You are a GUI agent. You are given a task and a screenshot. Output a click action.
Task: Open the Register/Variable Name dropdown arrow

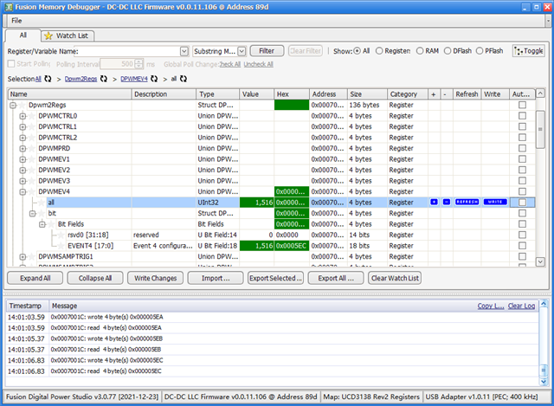pyautogui.click(x=184, y=51)
